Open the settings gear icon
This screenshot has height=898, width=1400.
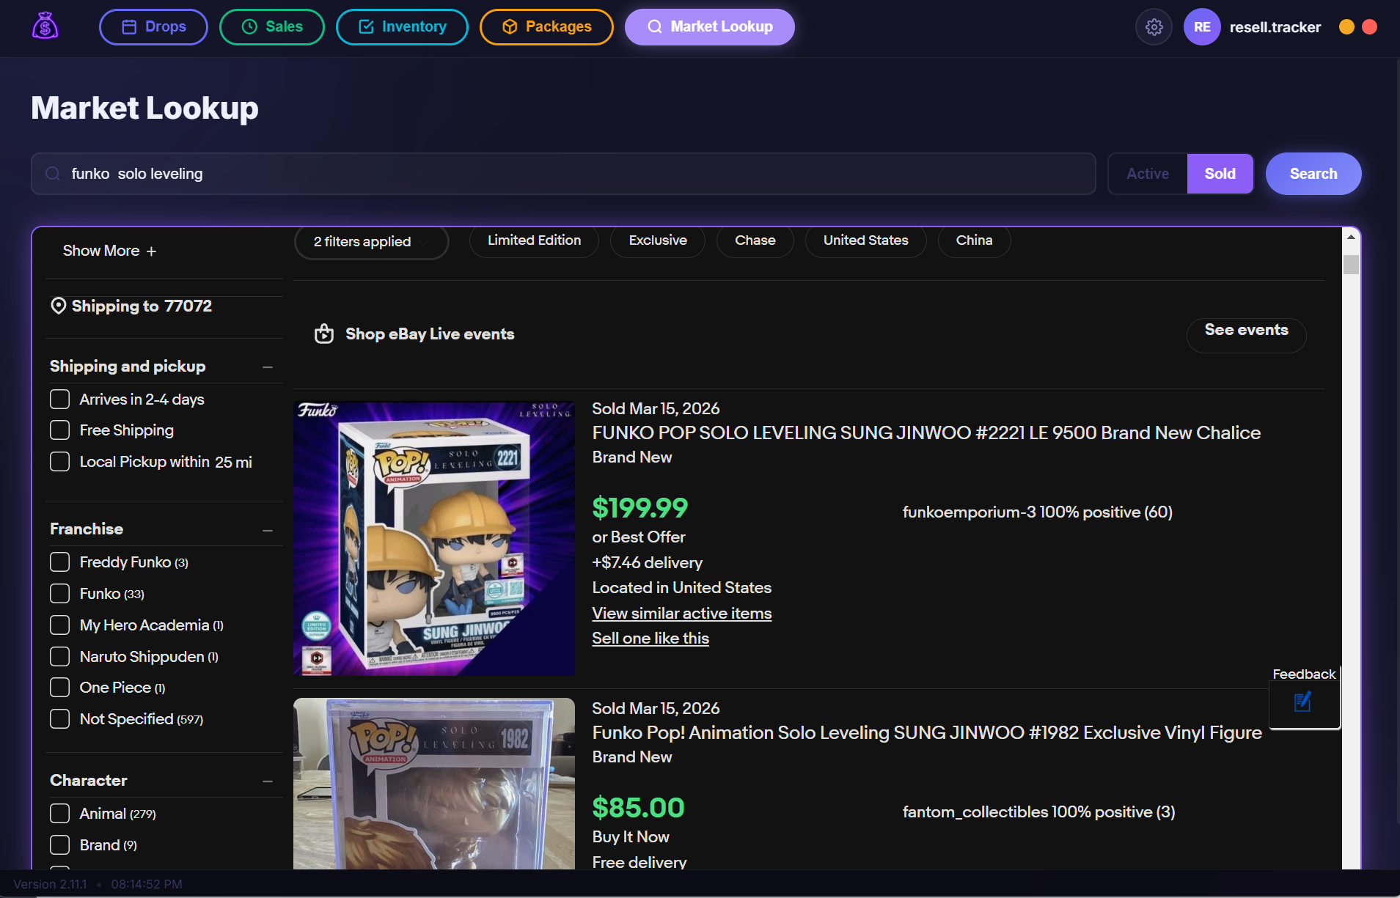pos(1154,27)
